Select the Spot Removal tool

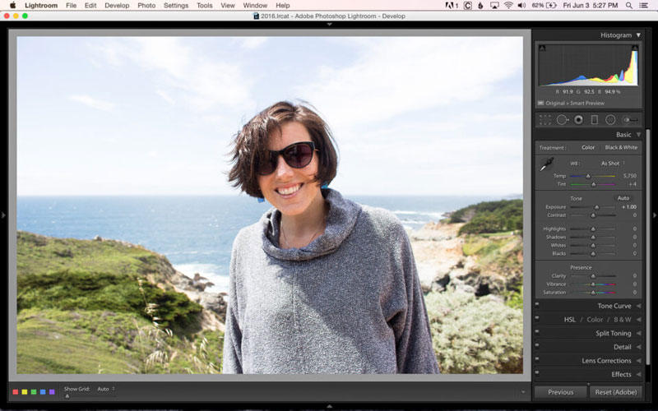tap(562, 120)
